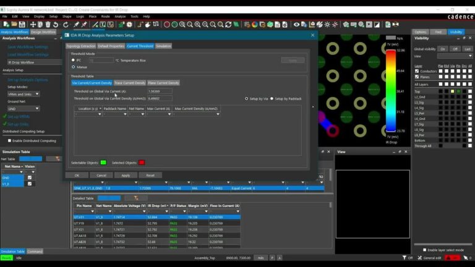Click the color wheel icon
This screenshot has width=475, height=267.
pos(254,25)
